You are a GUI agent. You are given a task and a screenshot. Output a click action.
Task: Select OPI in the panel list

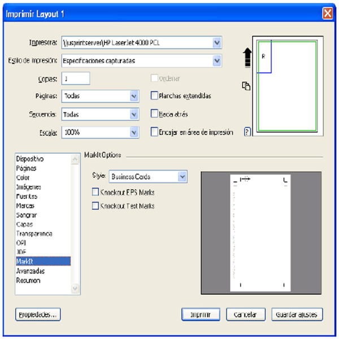tap(44, 243)
